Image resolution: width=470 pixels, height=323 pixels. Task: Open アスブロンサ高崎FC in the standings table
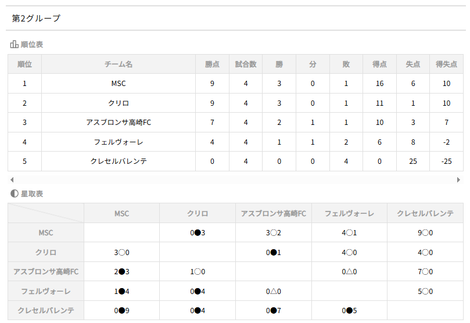pos(119,123)
